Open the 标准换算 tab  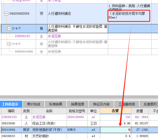coord(56,104)
